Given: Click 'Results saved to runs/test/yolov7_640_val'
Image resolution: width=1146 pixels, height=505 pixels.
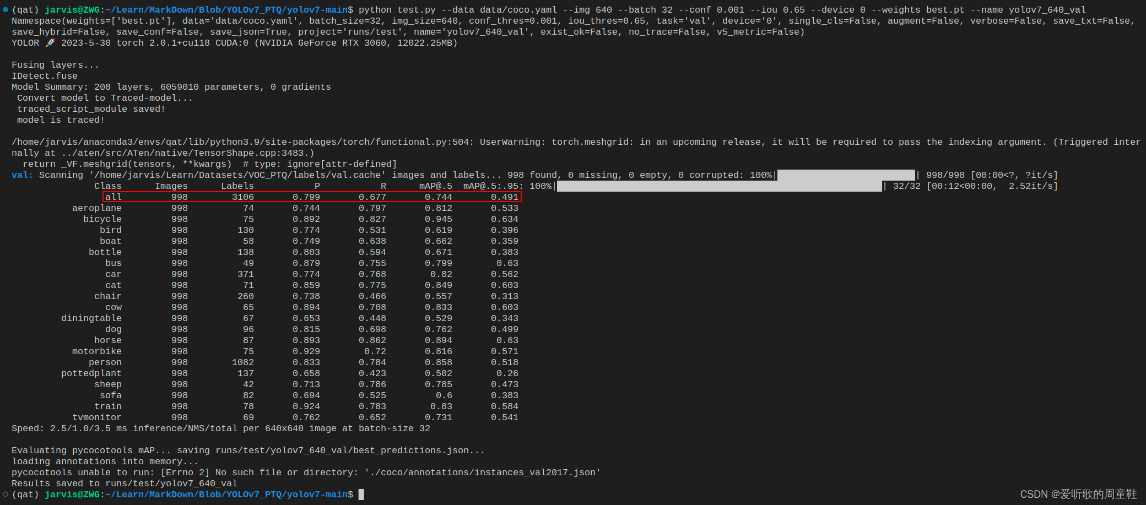Looking at the screenshot, I should (x=125, y=484).
